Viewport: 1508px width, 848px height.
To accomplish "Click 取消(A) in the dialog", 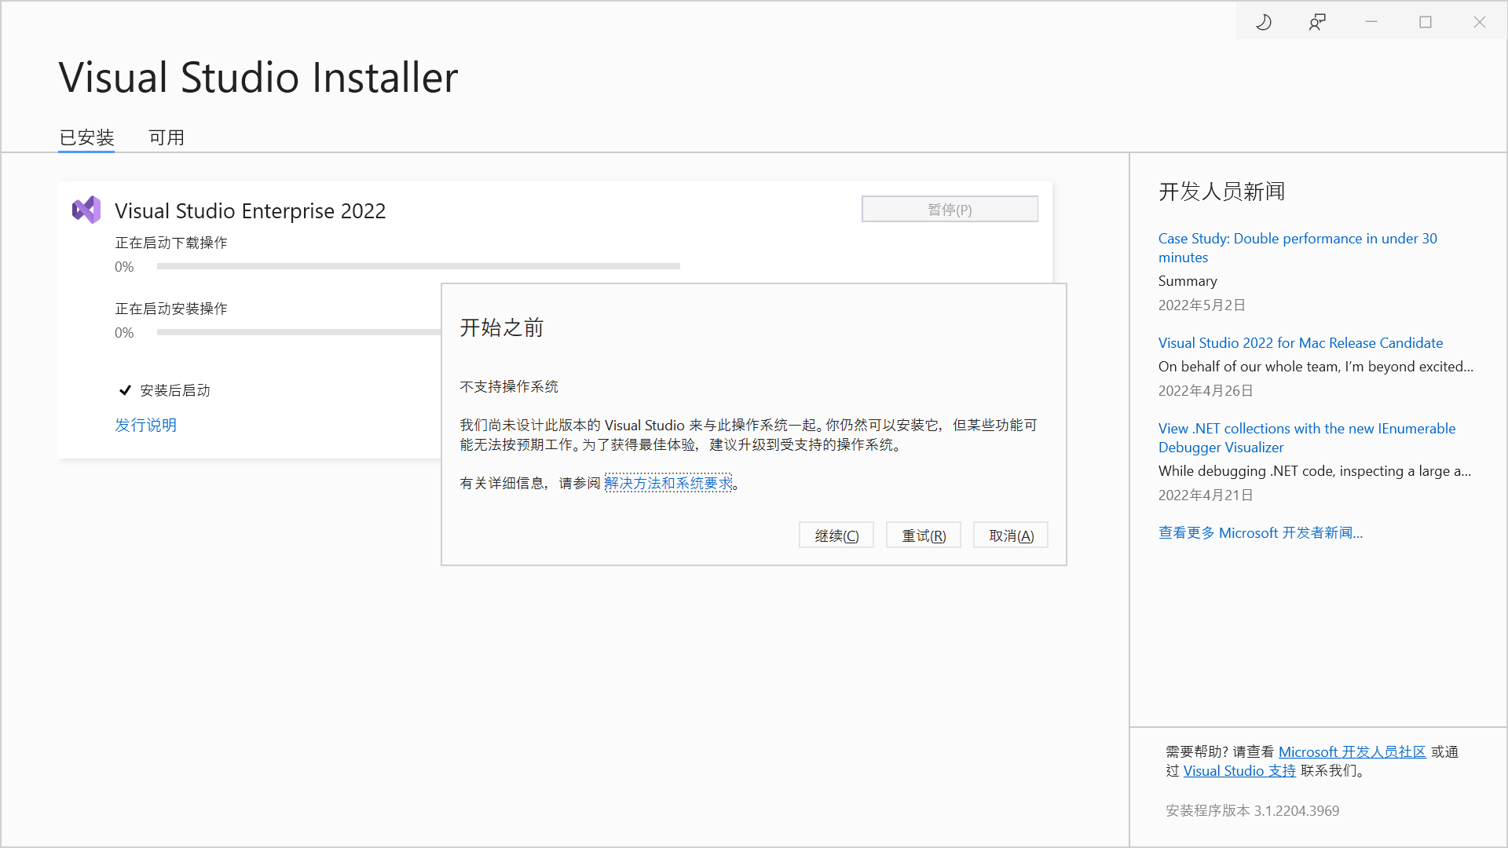I will point(1011,535).
